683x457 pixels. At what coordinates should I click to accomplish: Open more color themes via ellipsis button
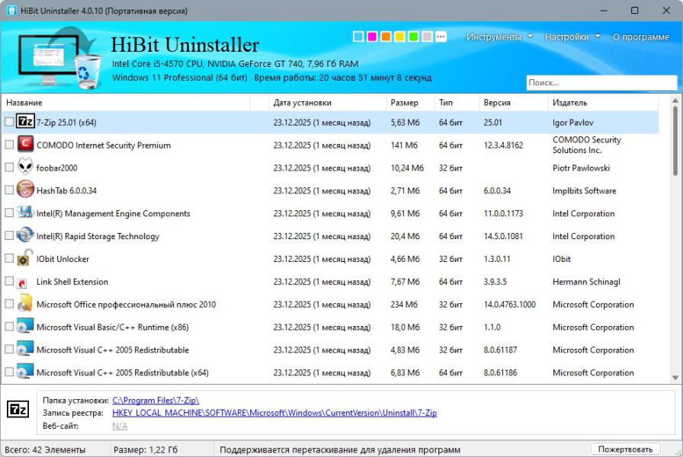pos(441,37)
